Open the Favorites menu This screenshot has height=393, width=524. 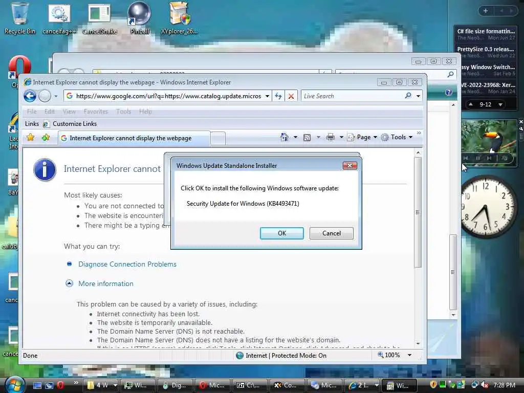[96, 112]
